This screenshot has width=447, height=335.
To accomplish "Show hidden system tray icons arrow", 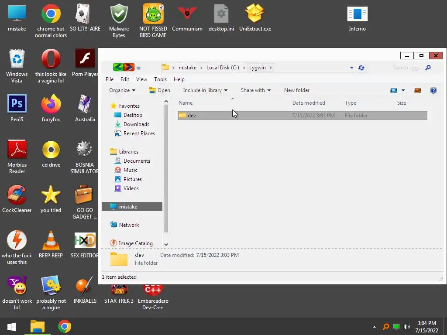I will point(374,327).
